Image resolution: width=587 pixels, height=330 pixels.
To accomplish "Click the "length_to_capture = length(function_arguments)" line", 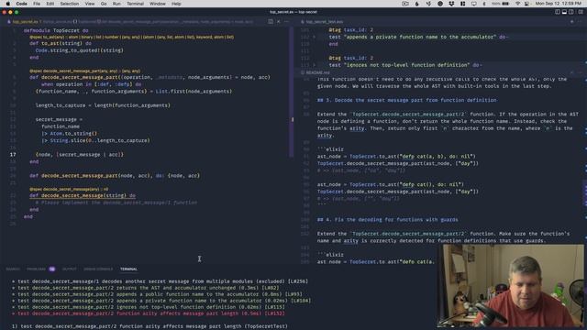I will [x=103, y=105].
